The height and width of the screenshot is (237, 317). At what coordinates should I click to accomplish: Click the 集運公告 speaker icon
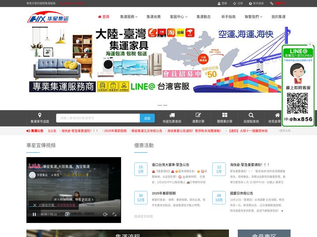[28, 131]
